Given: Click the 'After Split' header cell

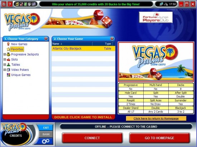Looking at the screenshot, I should (181, 93).
